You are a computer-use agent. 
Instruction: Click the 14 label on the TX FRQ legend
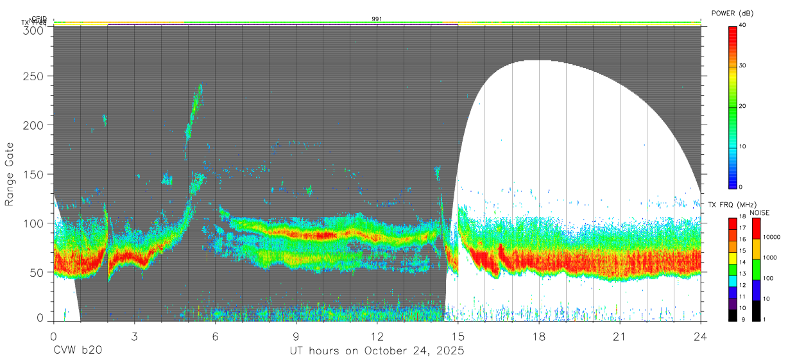[742, 262]
